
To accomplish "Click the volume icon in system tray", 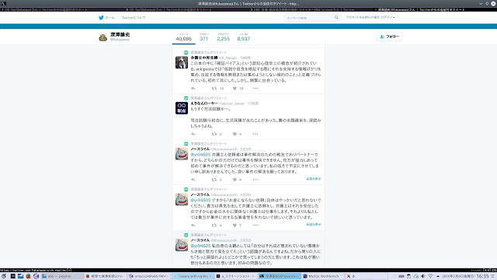I will tap(422, 276).
